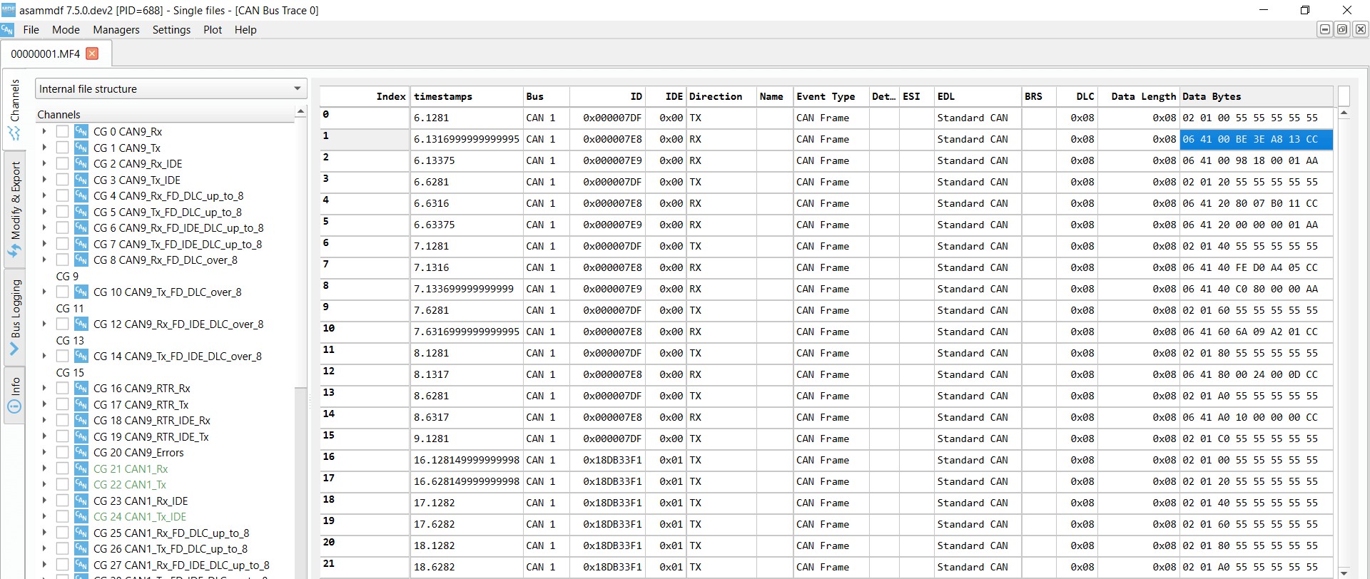The height and width of the screenshot is (579, 1370).
Task: Select highlighted data bytes cell 06 41 00 BE 3E A8 13 CC
Action: pos(1256,139)
